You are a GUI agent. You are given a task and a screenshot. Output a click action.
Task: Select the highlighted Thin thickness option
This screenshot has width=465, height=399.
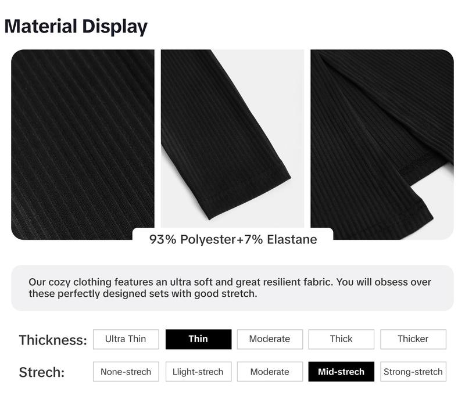point(198,339)
